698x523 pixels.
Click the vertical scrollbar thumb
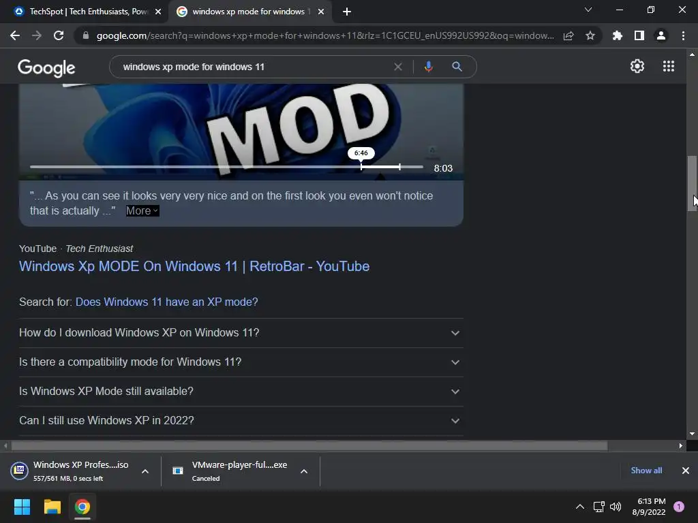[x=692, y=183]
